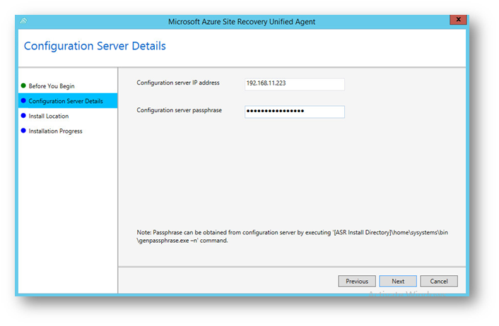Cancel the installation wizard

tap(439, 281)
